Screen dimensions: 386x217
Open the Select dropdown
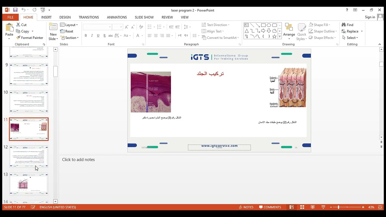point(350,38)
